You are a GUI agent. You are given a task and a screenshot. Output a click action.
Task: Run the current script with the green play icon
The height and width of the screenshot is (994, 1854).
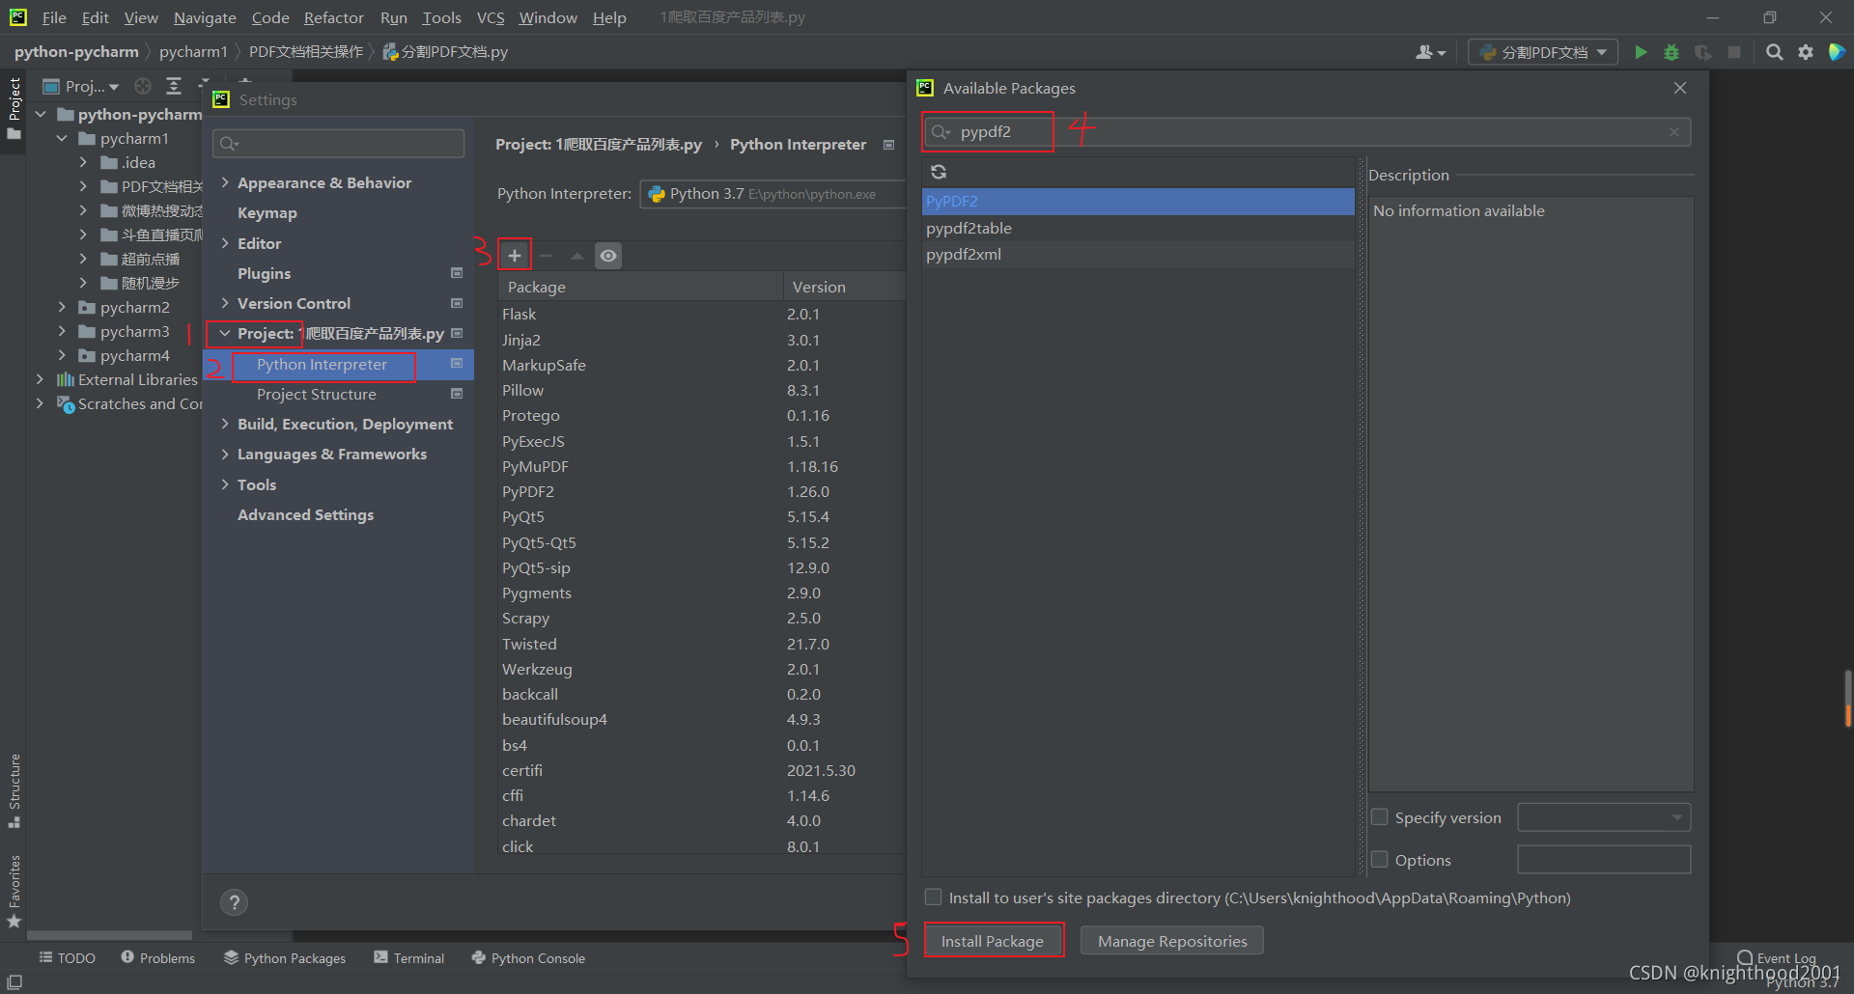click(1641, 52)
